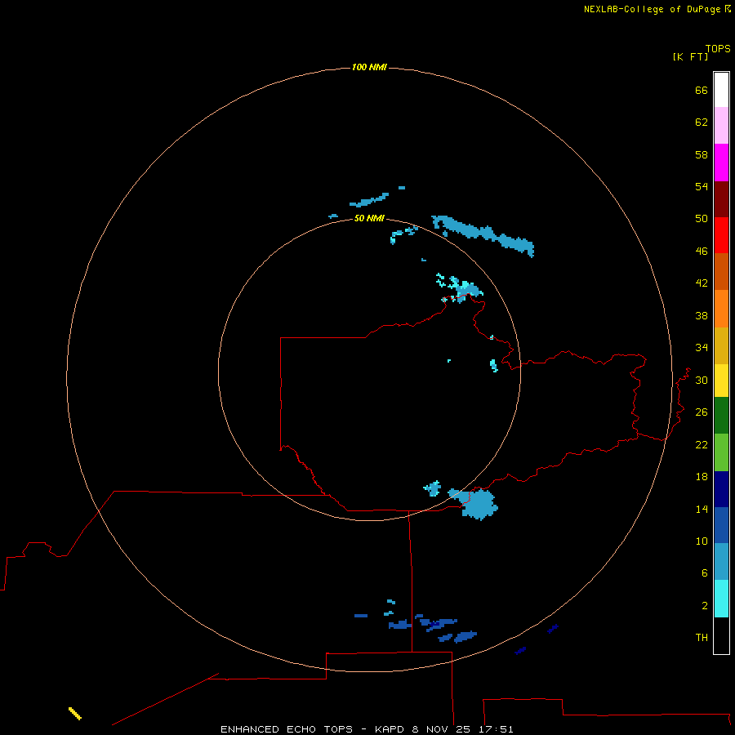The width and height of the screenshot is (735, 735).
Task: Click the black TH legend block
Action: (721, 635)
